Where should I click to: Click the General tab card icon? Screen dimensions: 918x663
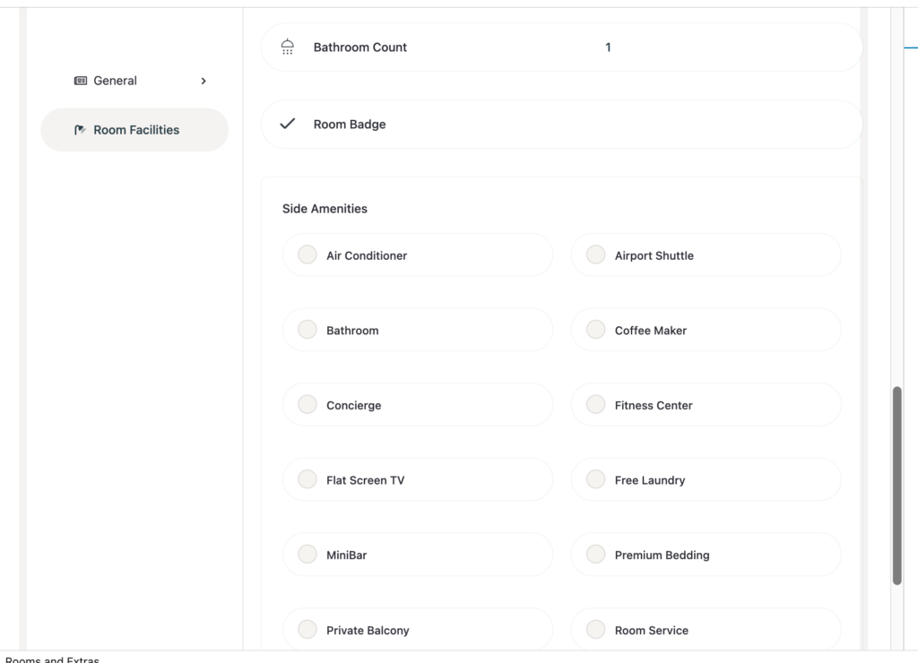point(81,81)
